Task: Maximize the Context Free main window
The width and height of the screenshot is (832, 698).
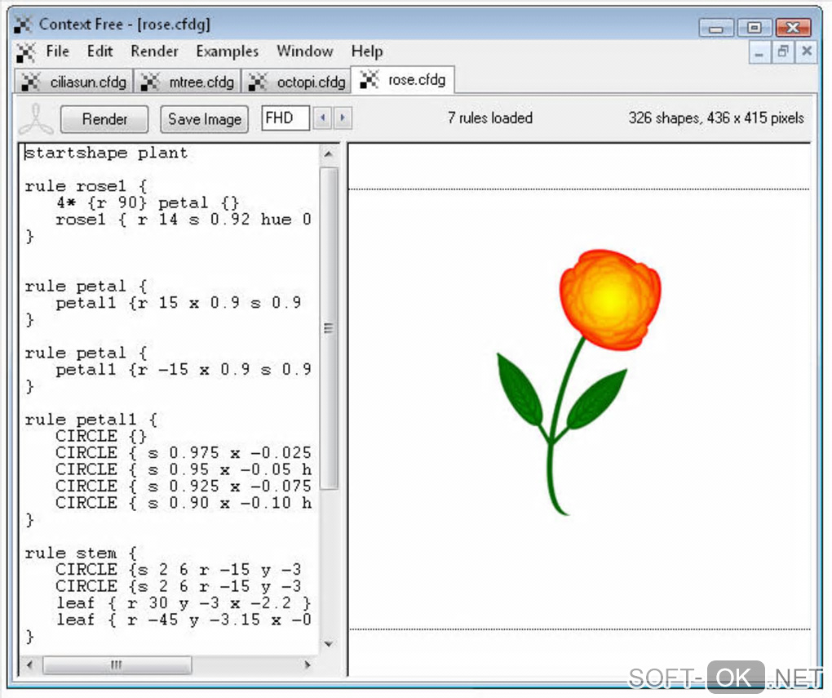Action: tap(754, 28)
